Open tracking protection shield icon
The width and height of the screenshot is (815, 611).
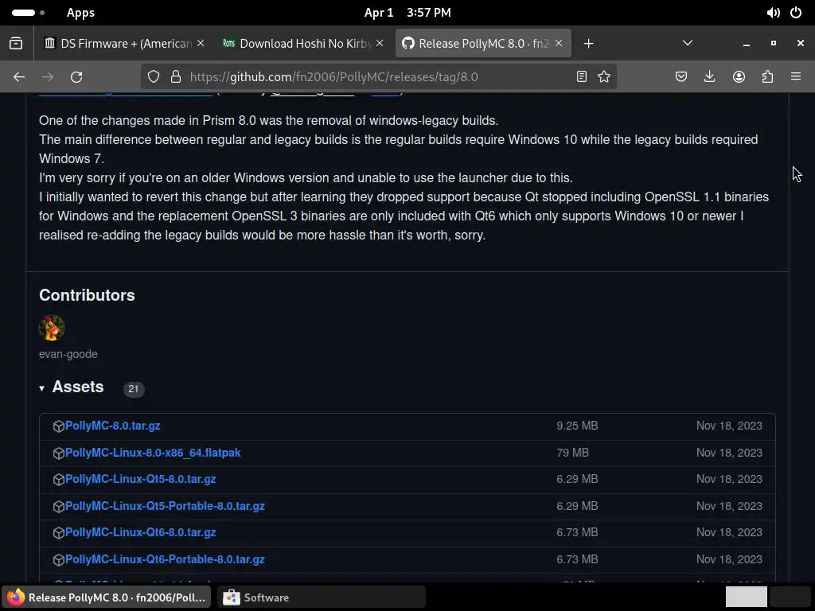point(154,77)
